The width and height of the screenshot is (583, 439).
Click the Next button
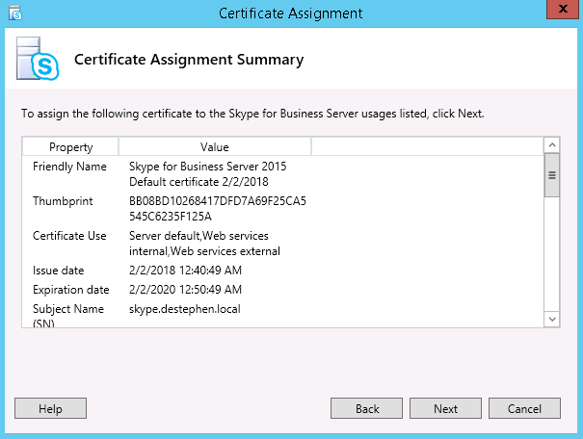coord(445,408)
